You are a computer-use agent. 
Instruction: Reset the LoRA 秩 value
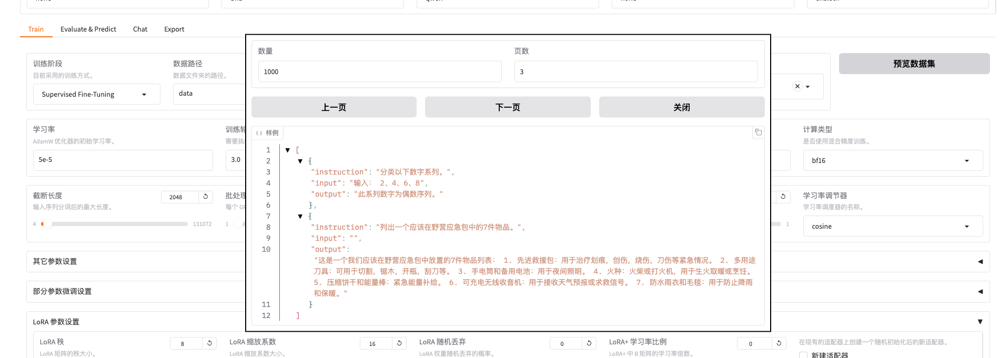(x=209, y=343)
